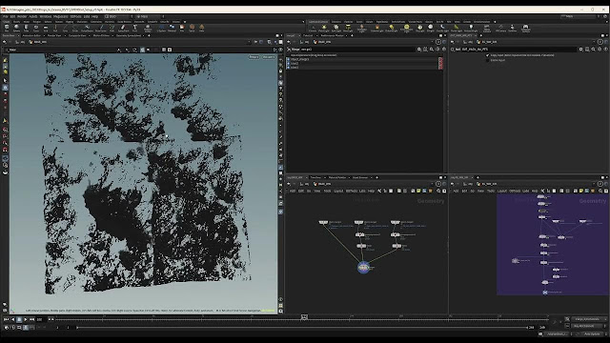
Task: Open the Scene View tab dropdown arrow
Action: point(18,35)
